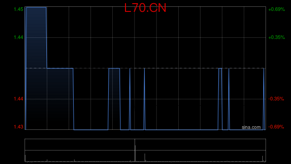
Task: Click the 1.43 price axis label
Action: click(19, 127)
